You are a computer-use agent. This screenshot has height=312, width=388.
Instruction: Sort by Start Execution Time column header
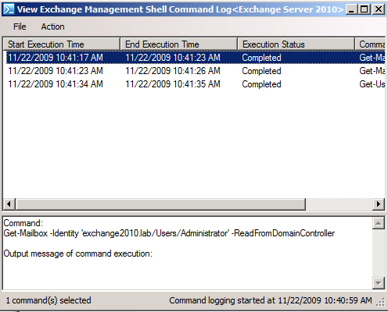point(62,44)
